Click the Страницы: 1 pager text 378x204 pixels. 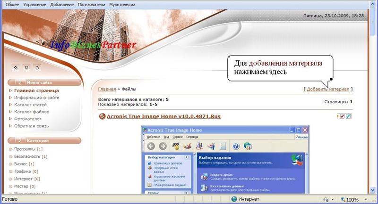(338, 102)
